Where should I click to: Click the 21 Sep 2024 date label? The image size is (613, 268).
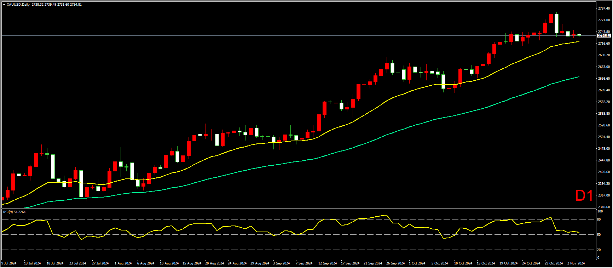tap(373, 263)
